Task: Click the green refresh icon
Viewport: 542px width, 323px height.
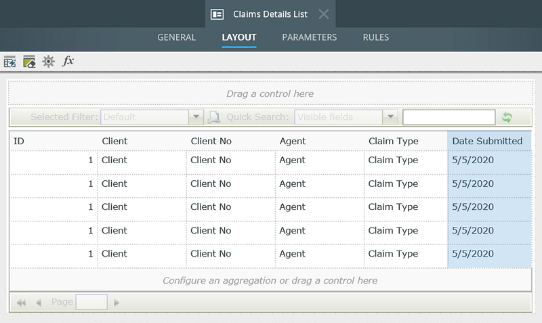Action: click(507, 117)
